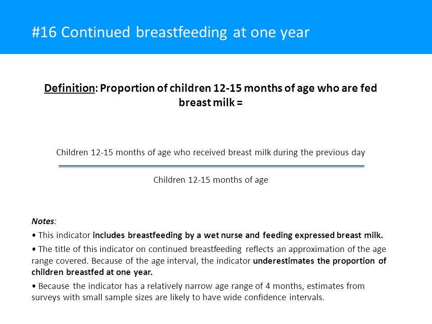Click bold phrase 'underestimates the proportion of'
Image resolution: width=432 pixels, height=324 pixels.
319,261
